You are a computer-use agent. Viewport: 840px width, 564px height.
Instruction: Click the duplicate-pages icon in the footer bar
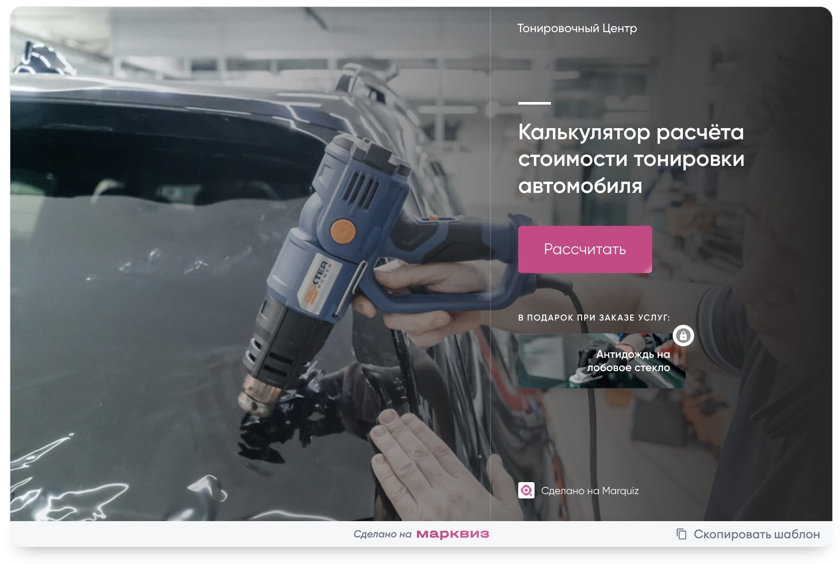click(x=681, y=535)
